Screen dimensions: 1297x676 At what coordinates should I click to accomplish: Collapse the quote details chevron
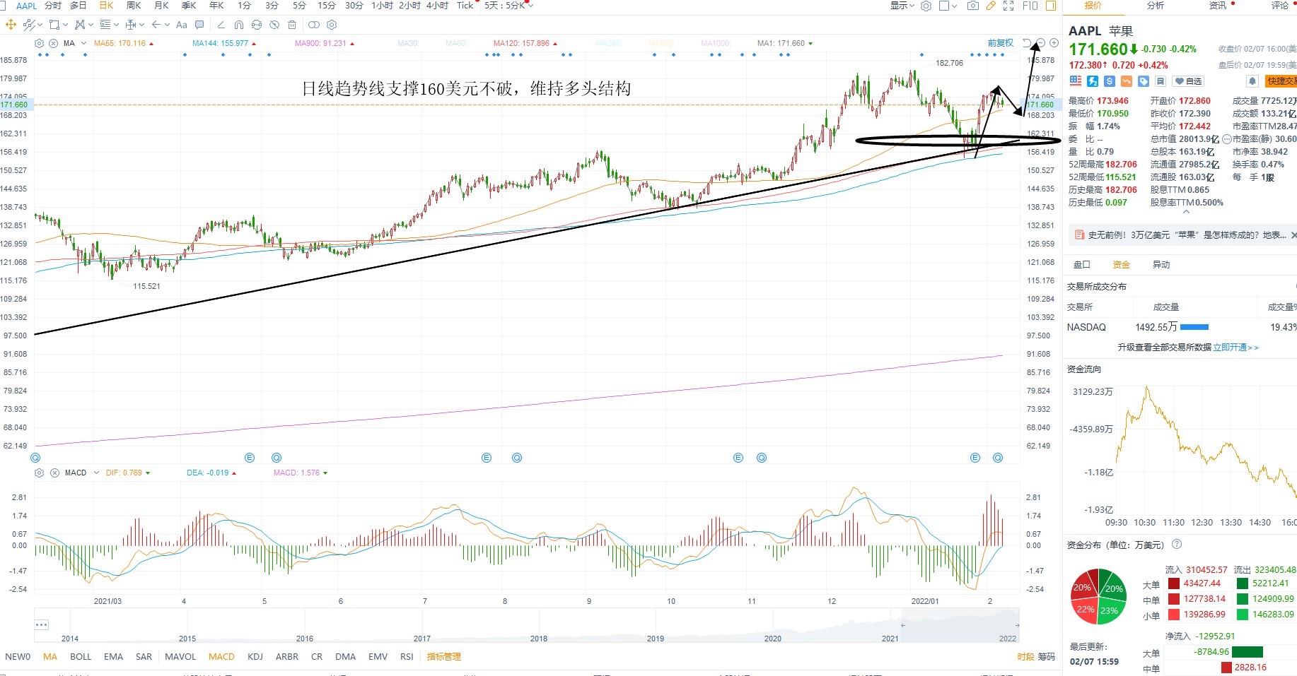(1186, 211)
